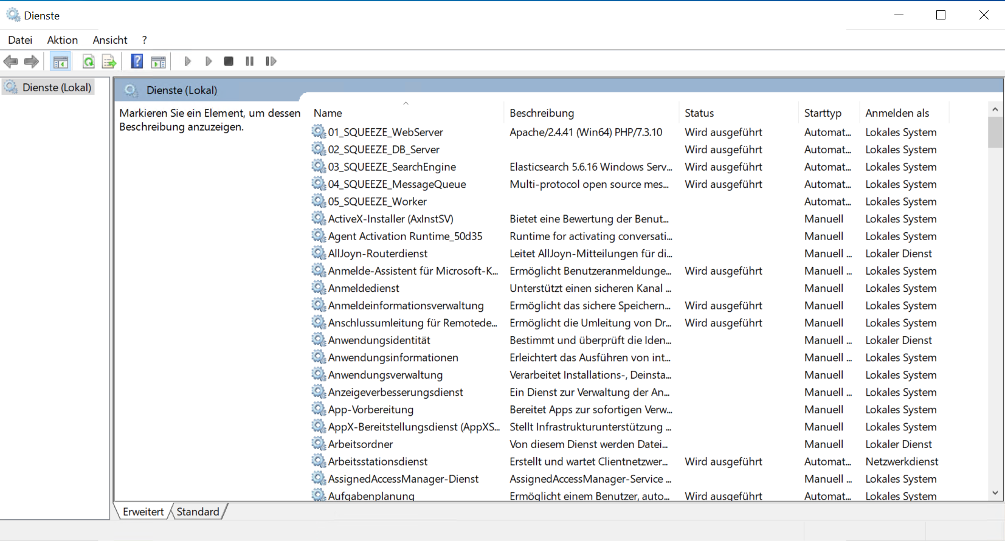Viewport: 1005px width, 541px height.
Task: Select the 05_SQUEEZE_Worker service name
Action: [x=378, y=201]
